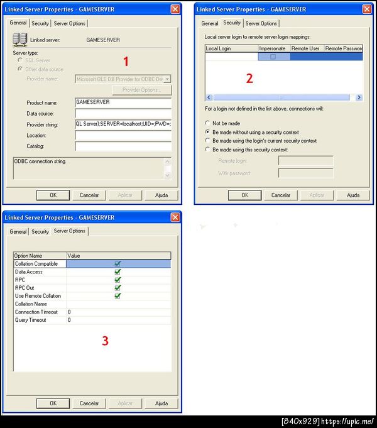Select Be made using this security context
The height and width of the screenshot is (428, 377).
coord(207,150)
